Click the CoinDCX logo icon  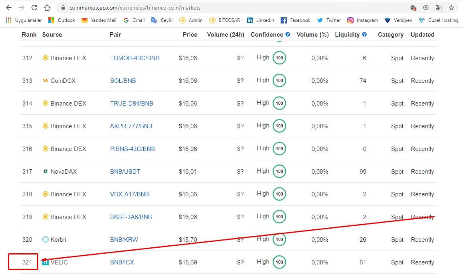coord(45,80)
